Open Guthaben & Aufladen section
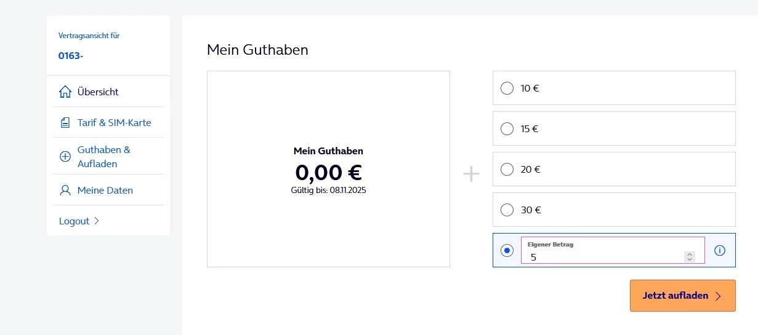The height and width of the screenshot is (335, 758). click(103, 157)
